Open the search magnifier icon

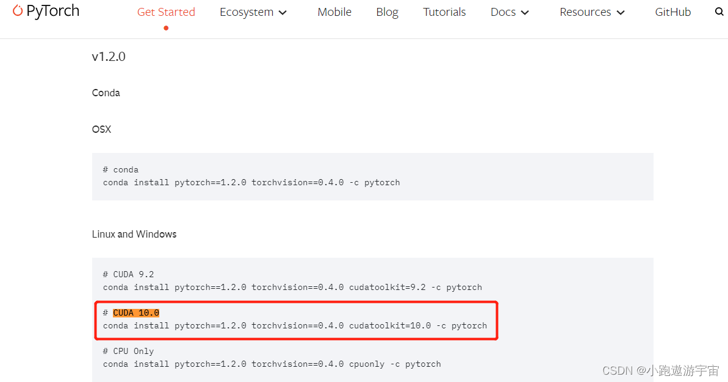point(719,12)
